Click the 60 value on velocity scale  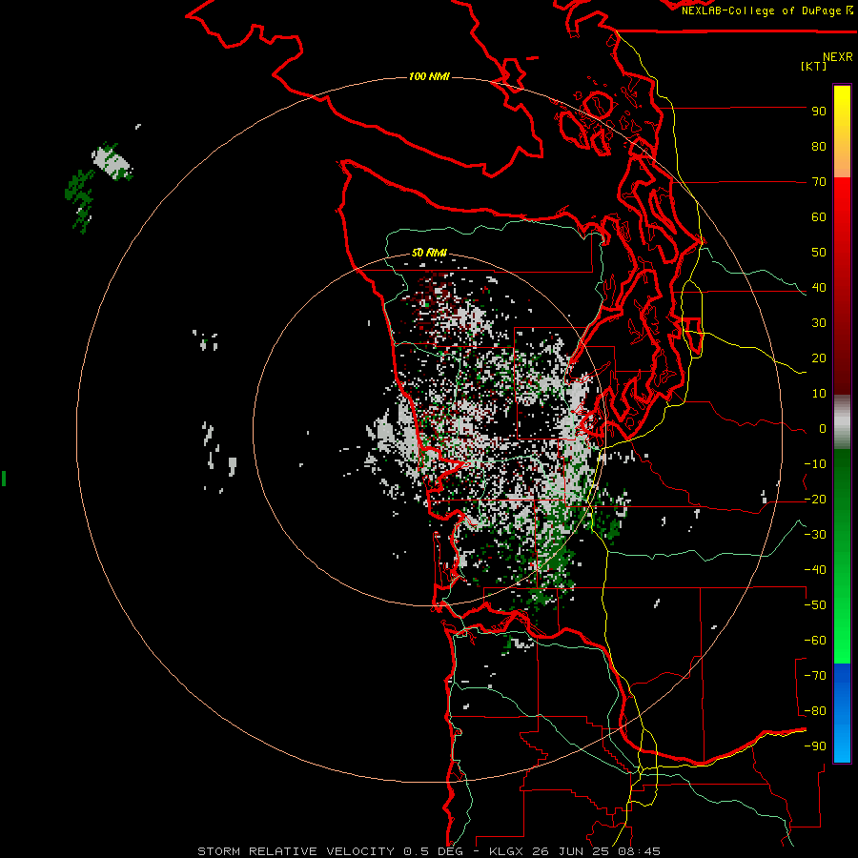[819, 217]
